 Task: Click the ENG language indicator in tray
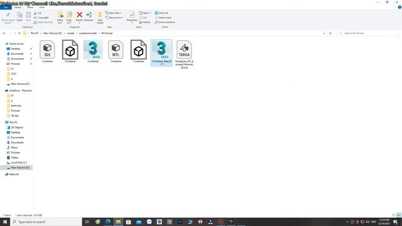374,222
